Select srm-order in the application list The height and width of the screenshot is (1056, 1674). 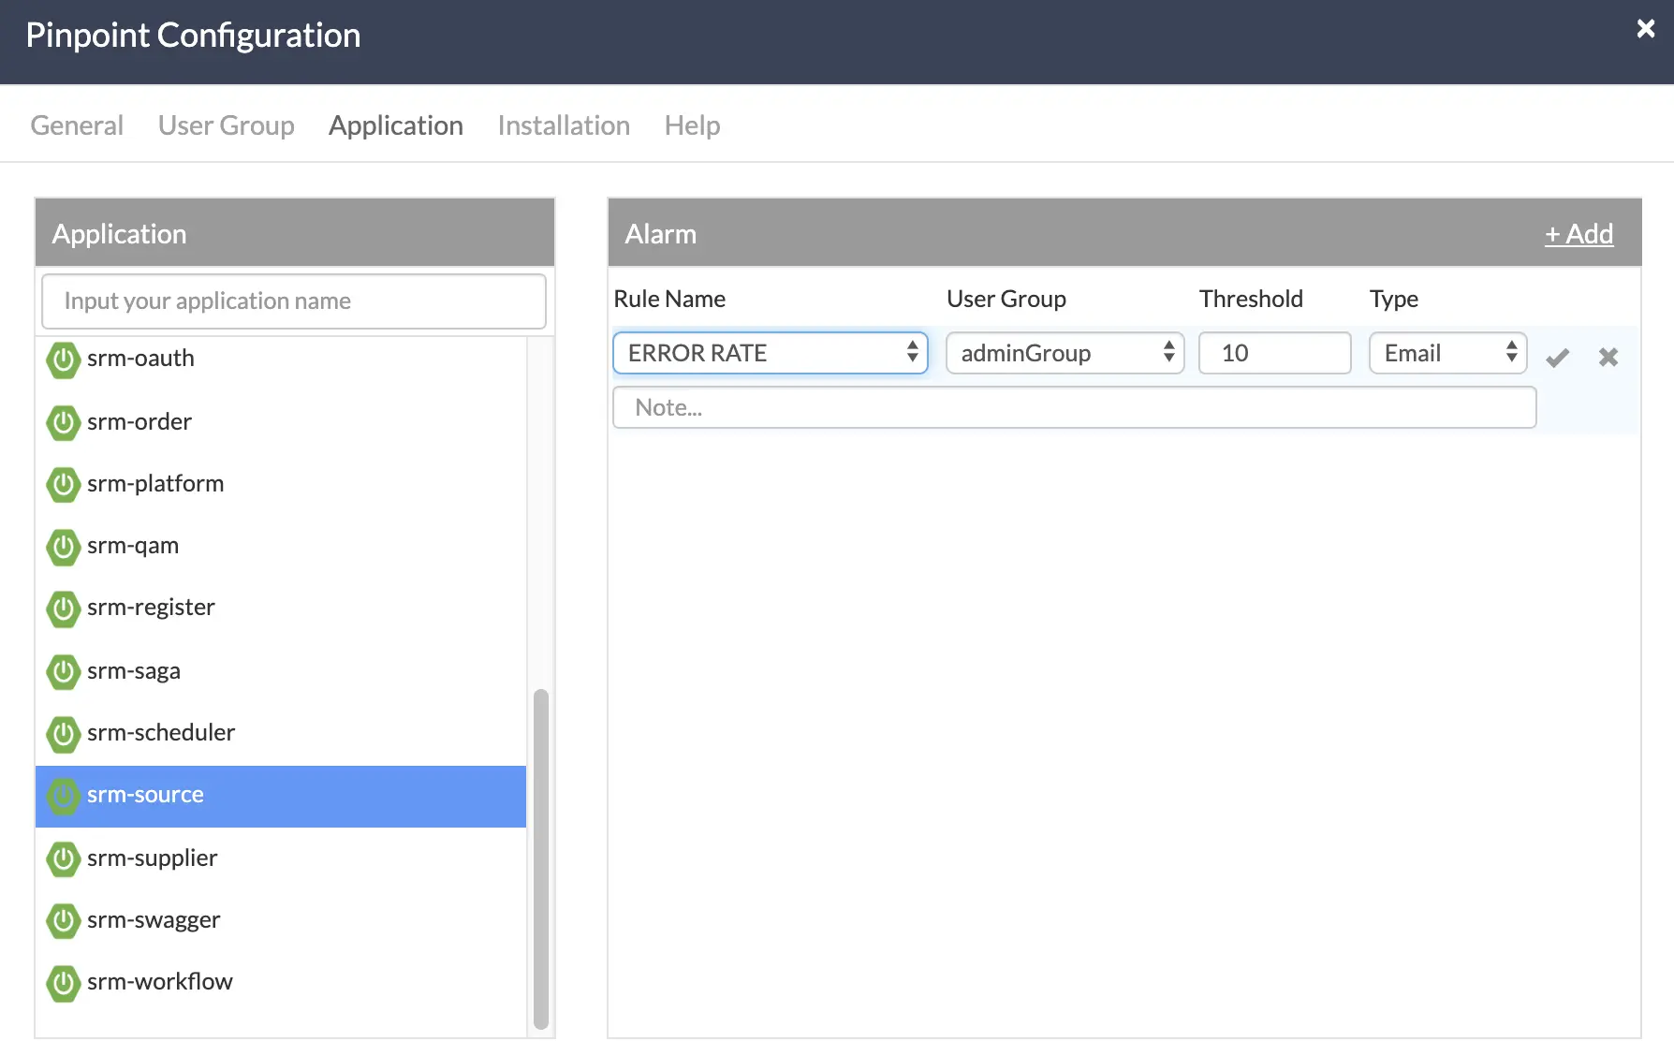coord(281,422)
